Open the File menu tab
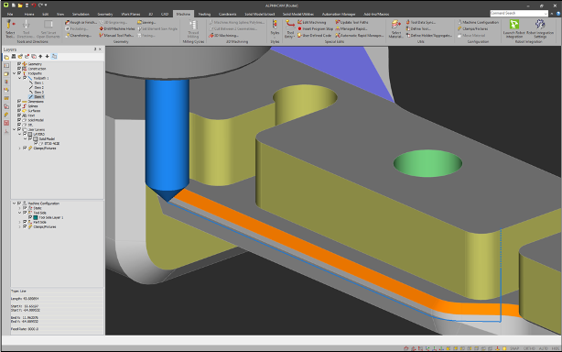The width and height of the screenshot is (562, 352). tap(10, 14)
